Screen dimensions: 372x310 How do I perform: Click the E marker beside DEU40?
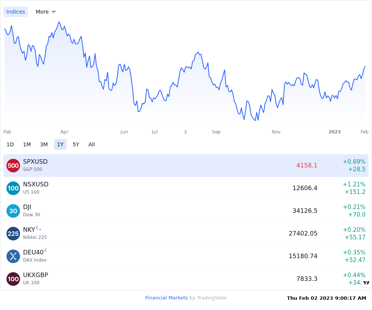(45, 250)
